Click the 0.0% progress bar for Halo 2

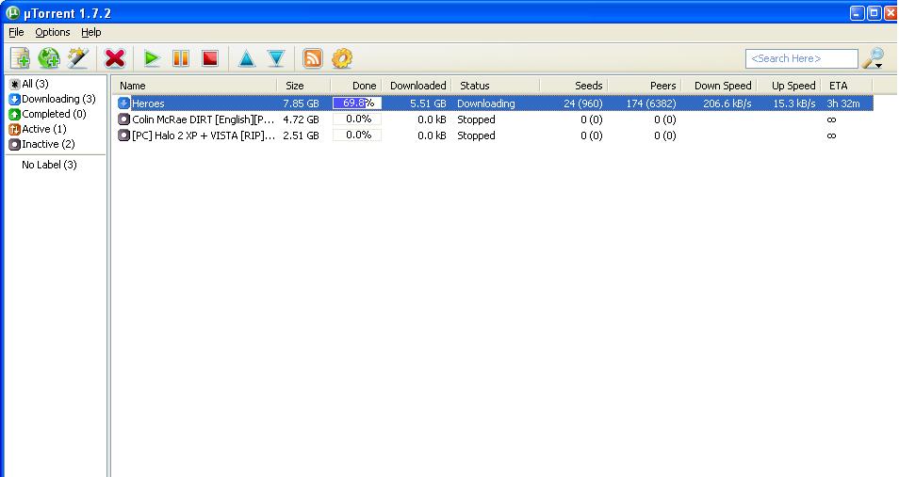click(x=356, y=135)
